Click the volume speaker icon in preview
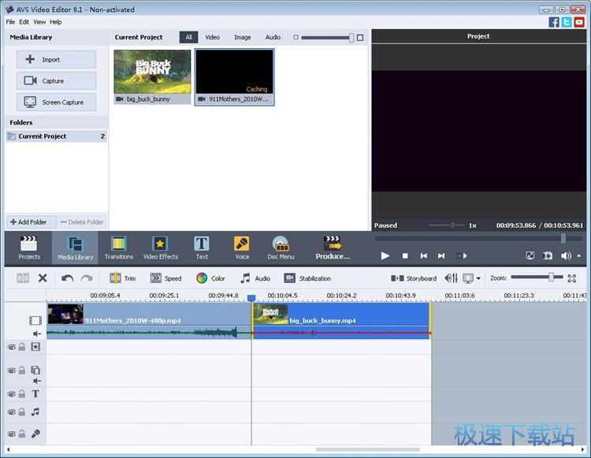Screen dimensions: 591x458 (566, 255)
